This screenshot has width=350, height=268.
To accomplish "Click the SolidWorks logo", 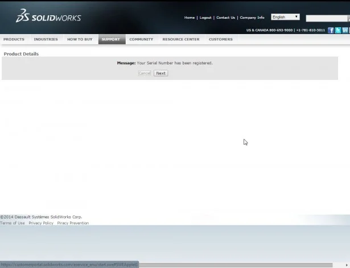I will point(48,16).
